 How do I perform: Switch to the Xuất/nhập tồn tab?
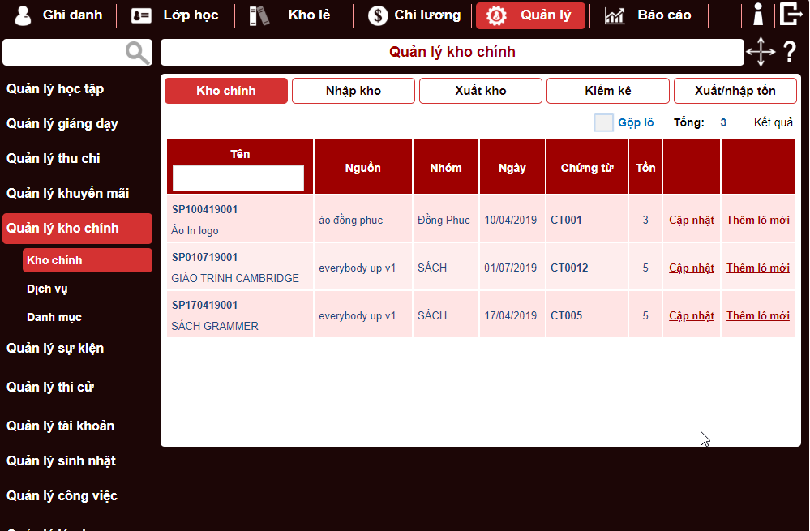coord(735,90)
